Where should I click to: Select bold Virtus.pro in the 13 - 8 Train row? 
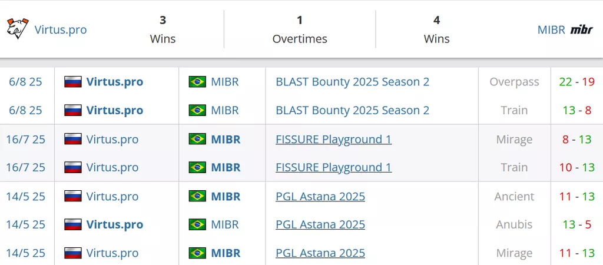pyautogui.click(x=114, y=110)
